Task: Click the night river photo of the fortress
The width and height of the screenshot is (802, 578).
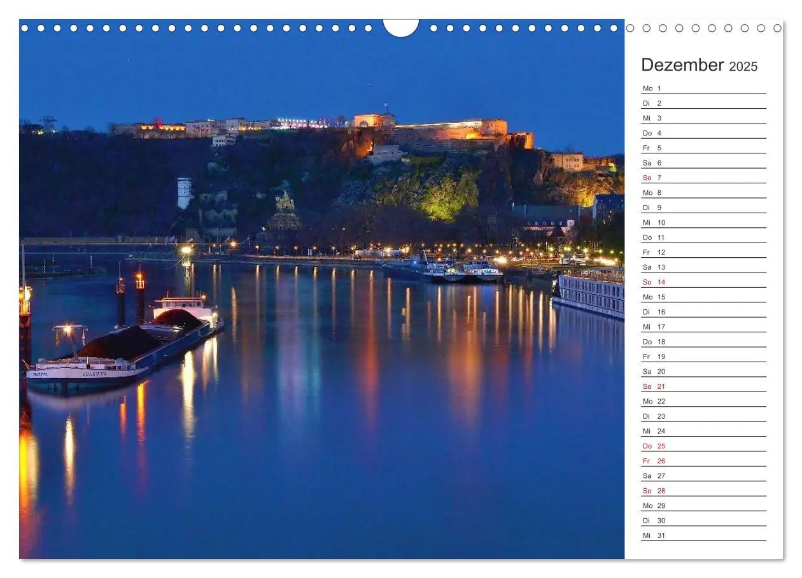Action: pos(322,289)
